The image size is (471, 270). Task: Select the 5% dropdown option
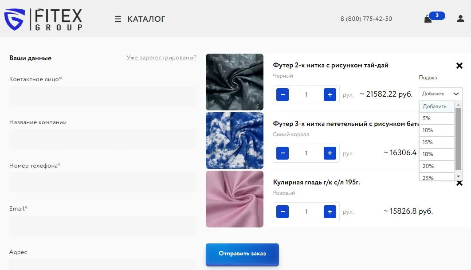pos(436,118)
